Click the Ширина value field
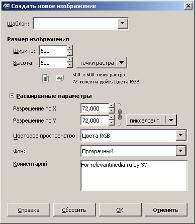The height and width of the screenshot is (224, 195). coord(53,51)
